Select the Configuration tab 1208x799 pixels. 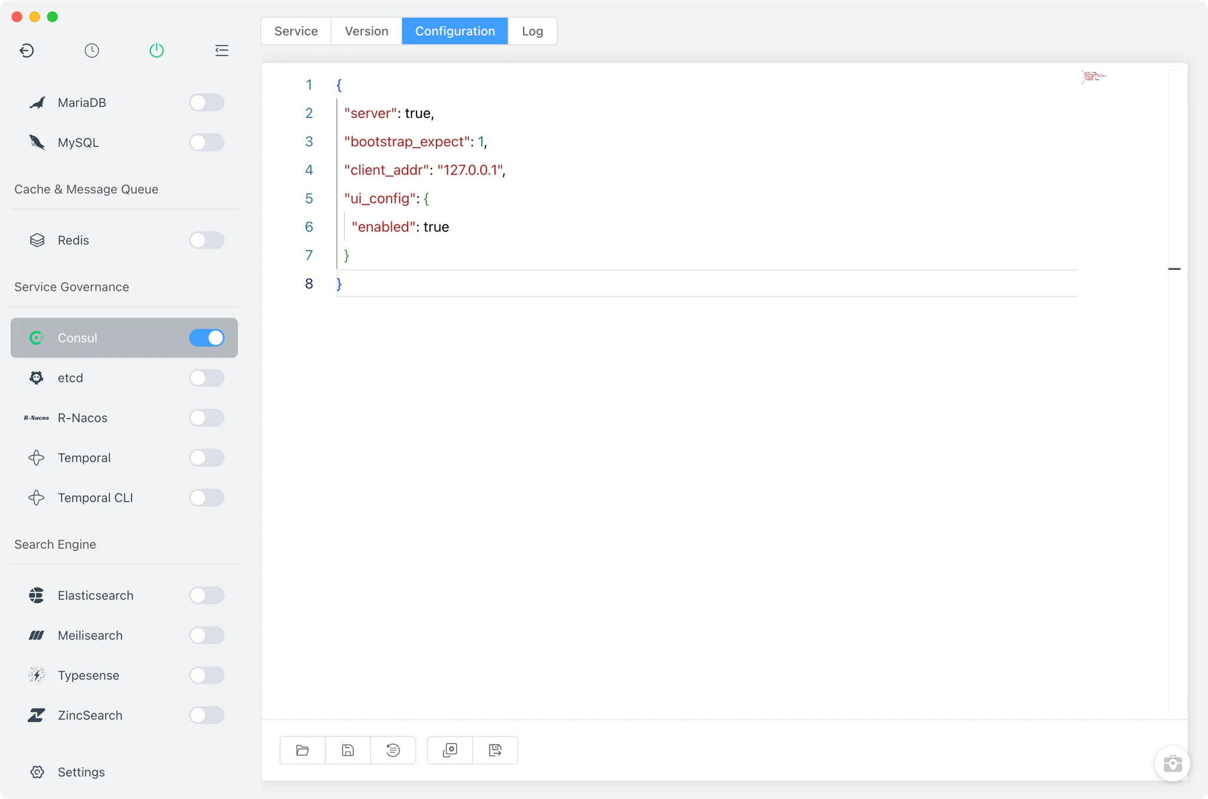point(455,31)
